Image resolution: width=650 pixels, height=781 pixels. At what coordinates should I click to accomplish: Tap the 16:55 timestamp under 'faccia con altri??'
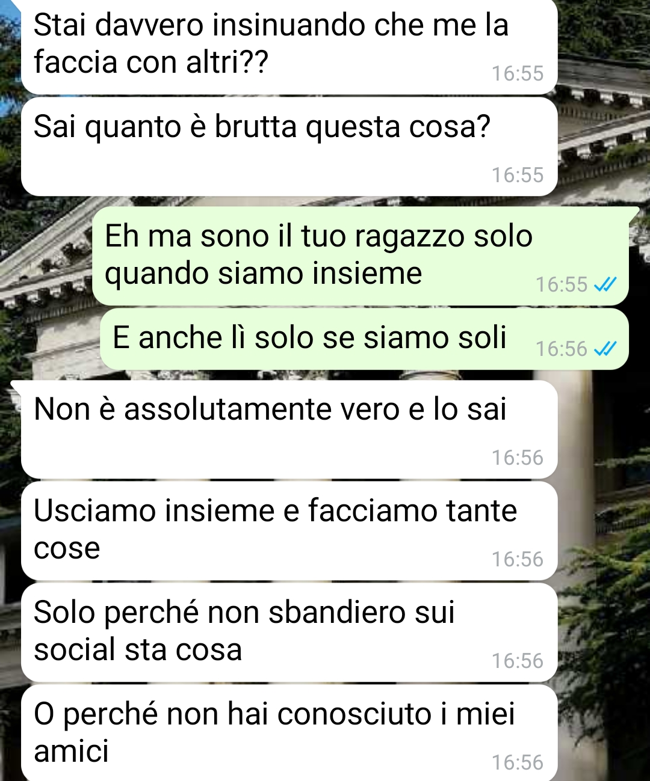517,73
